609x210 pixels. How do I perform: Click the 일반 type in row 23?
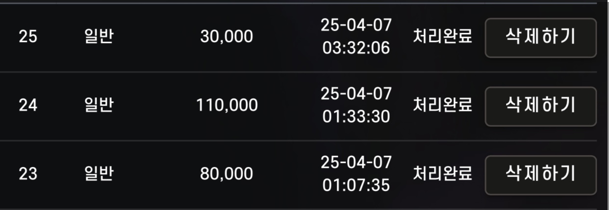tap(99, 173)
